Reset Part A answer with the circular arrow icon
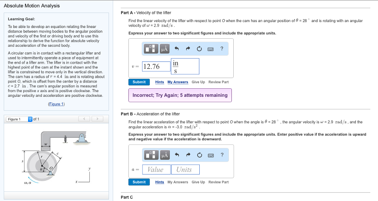 [x=199, y=49]
